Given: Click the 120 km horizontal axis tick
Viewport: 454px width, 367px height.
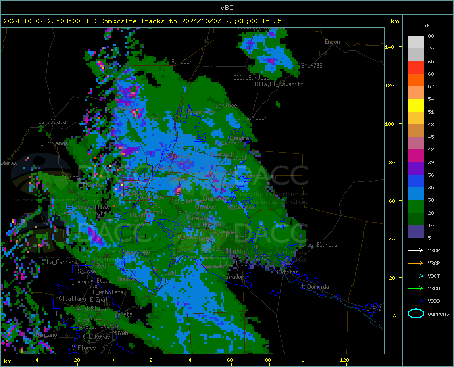Looking at the screenshot, I should pyautogui.click(x=344, y=360).
